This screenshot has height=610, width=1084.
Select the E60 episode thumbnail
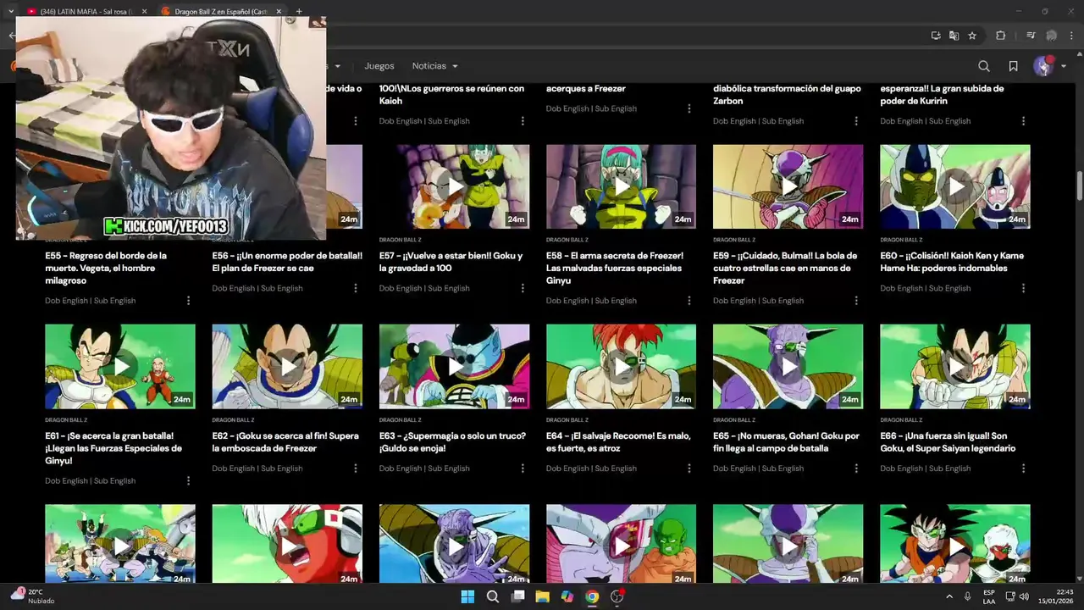point(954,186)
